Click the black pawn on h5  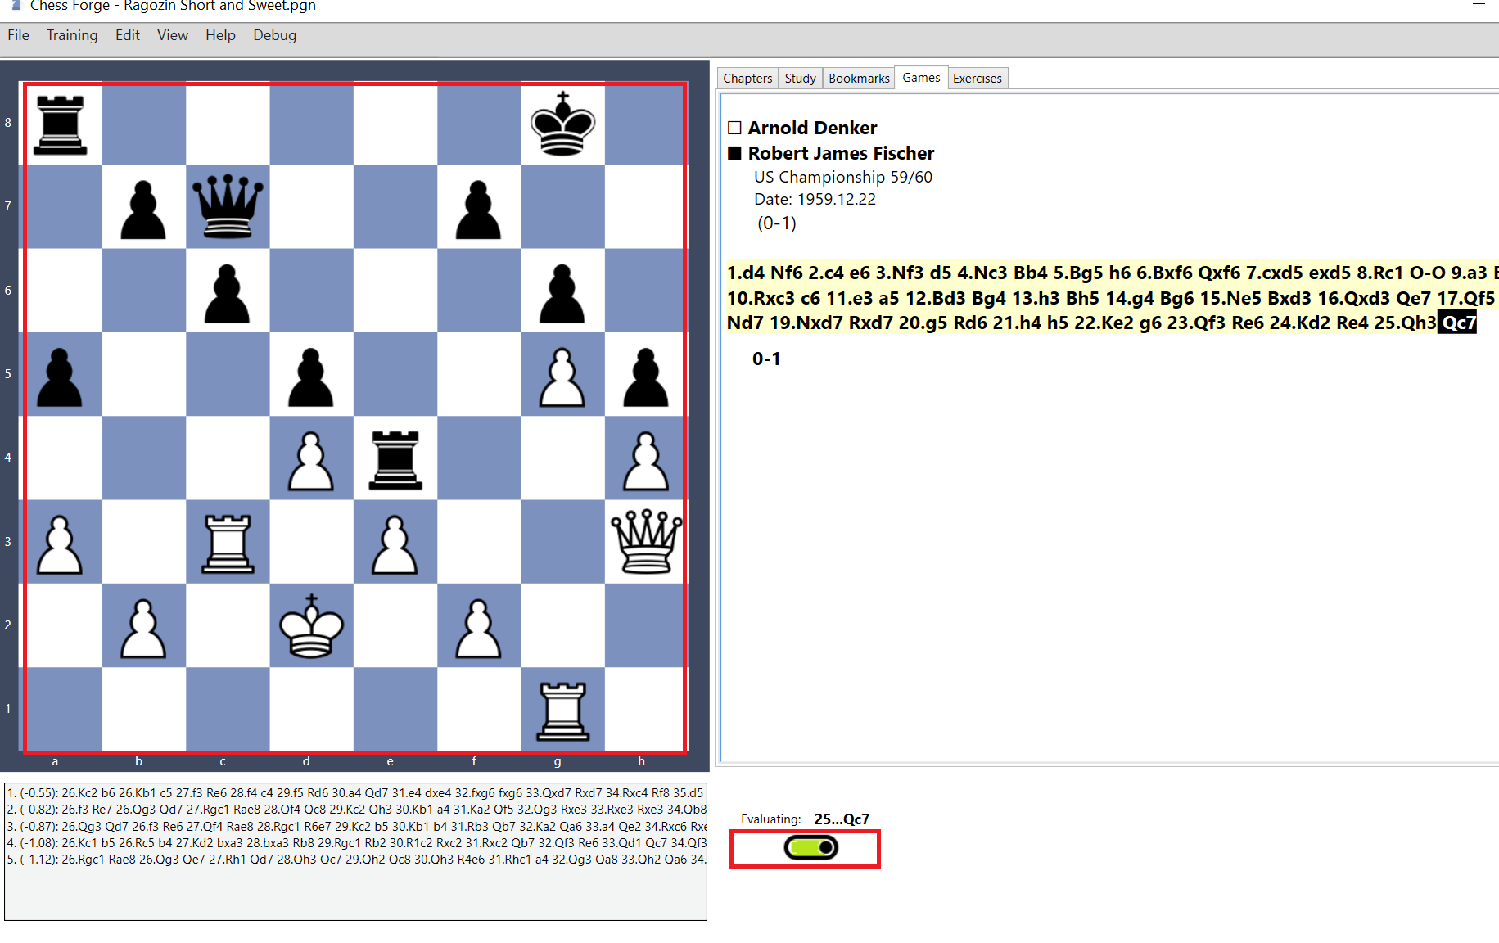645,375
